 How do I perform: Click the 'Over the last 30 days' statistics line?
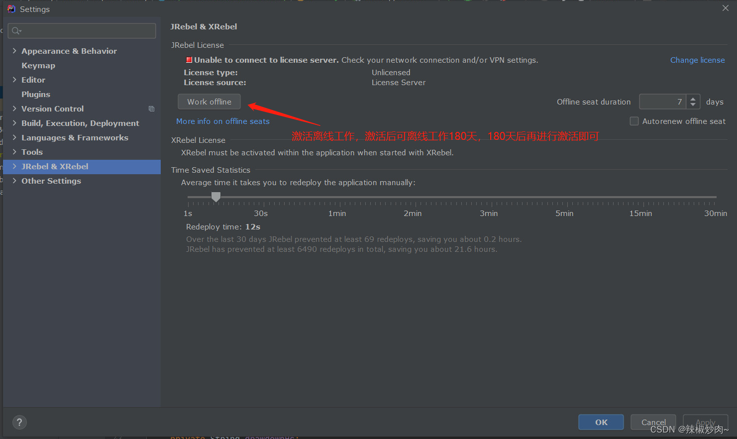pos(354,239)
